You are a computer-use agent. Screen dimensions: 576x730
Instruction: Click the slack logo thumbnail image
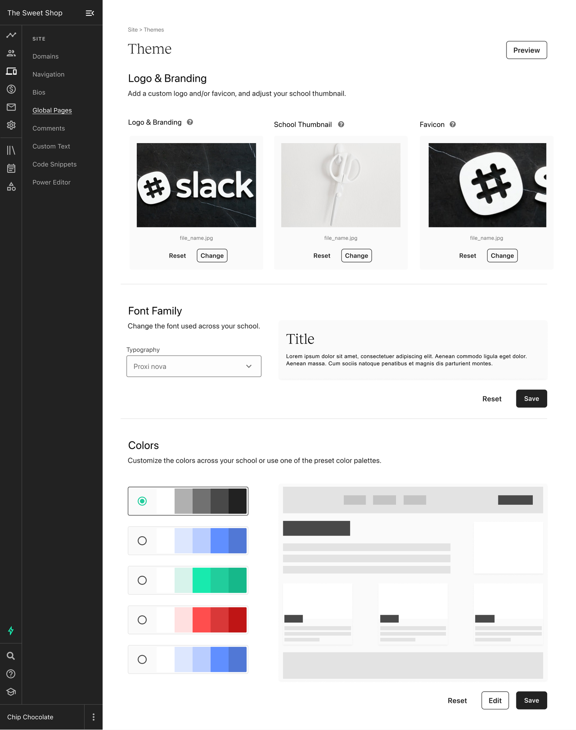[196, 185]
